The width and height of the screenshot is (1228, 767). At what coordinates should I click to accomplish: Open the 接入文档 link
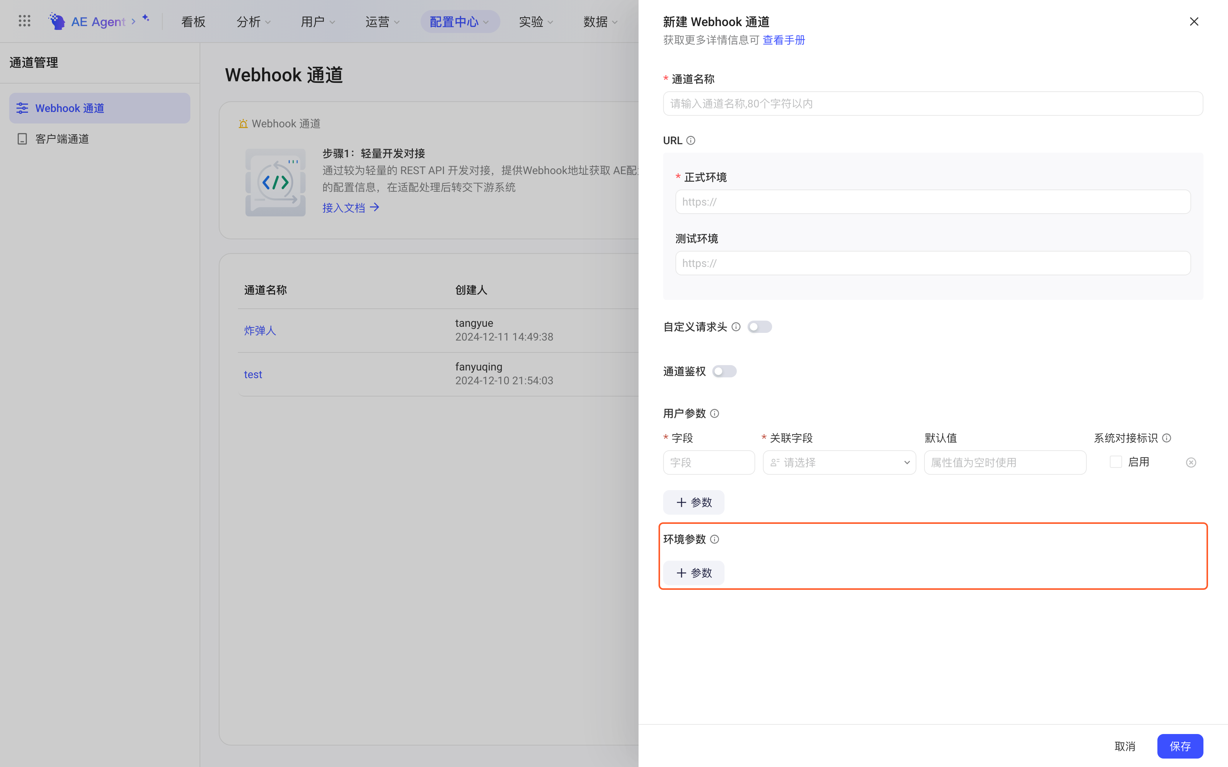point(343,207)
